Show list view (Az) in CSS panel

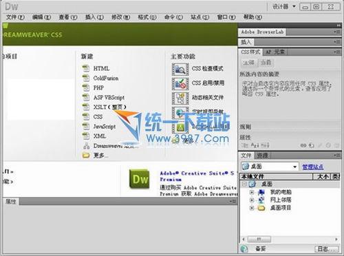point(255,145)
